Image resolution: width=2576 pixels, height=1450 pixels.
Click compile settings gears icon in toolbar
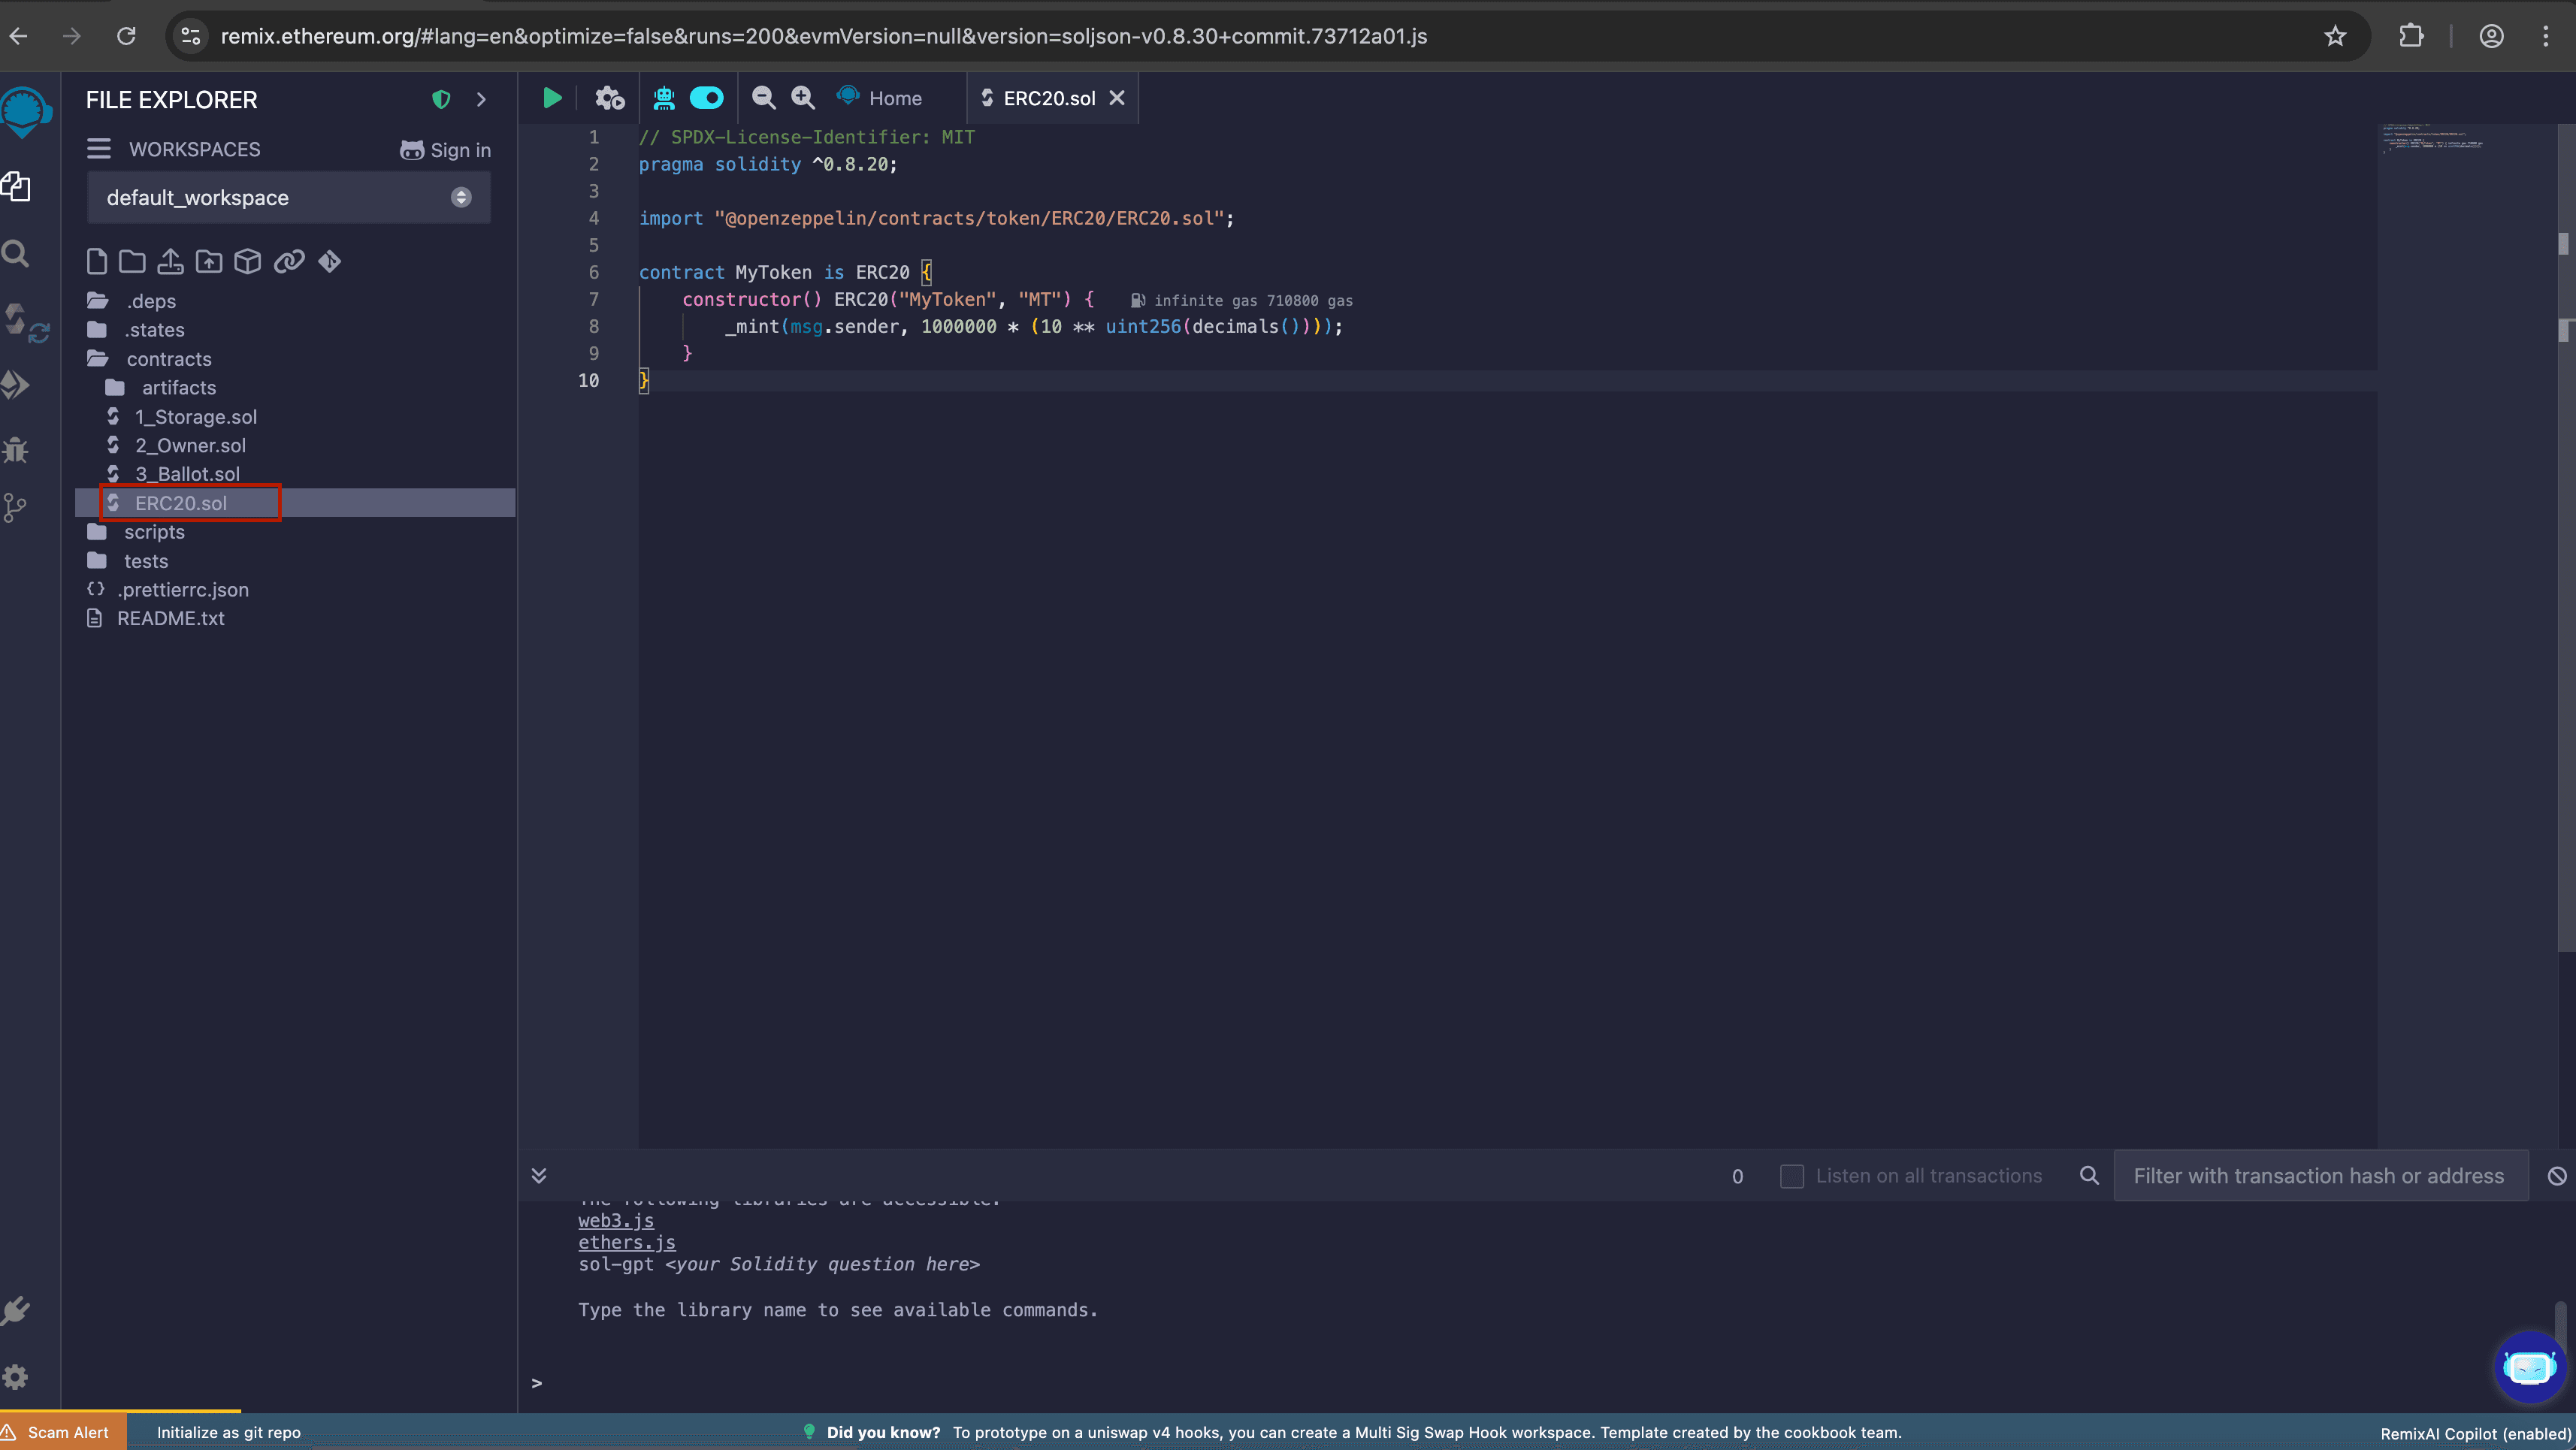coord(610,98)
